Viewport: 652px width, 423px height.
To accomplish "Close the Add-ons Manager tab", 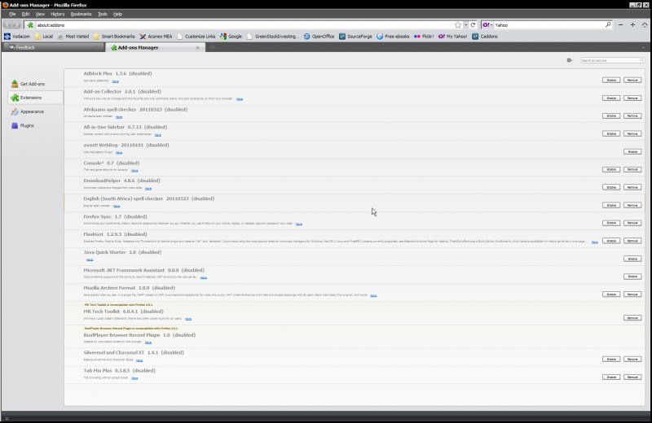I will tap(197, 48).
